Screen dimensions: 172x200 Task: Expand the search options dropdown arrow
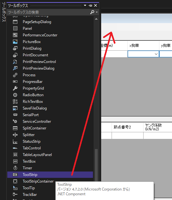(x=97, y=12)
